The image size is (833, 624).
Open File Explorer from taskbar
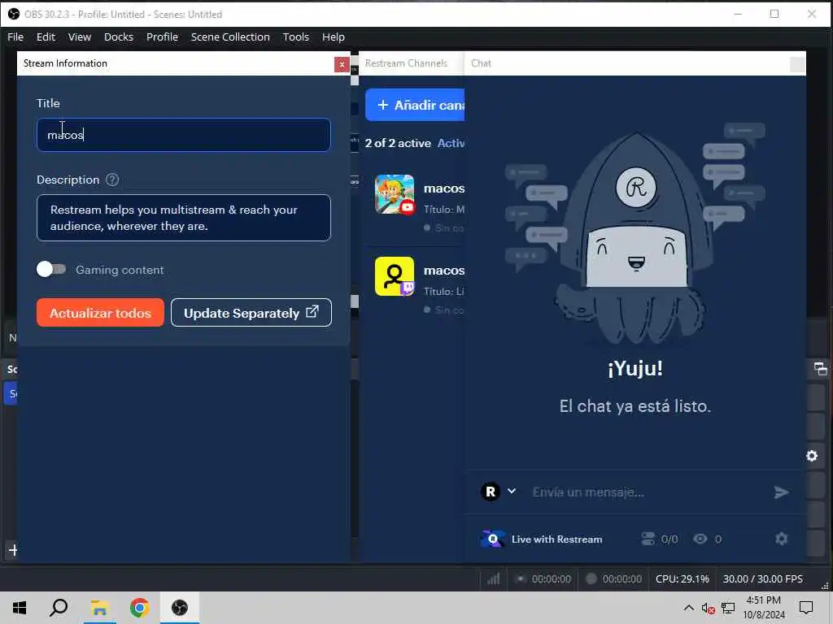(99, 608)
